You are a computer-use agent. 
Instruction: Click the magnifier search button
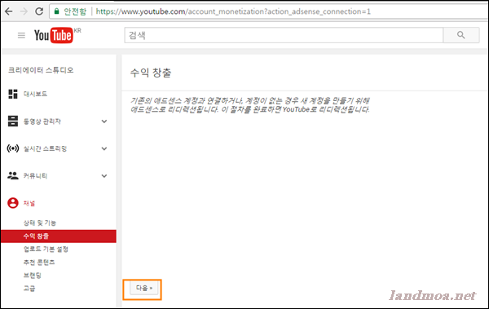(x=461, y=35)
